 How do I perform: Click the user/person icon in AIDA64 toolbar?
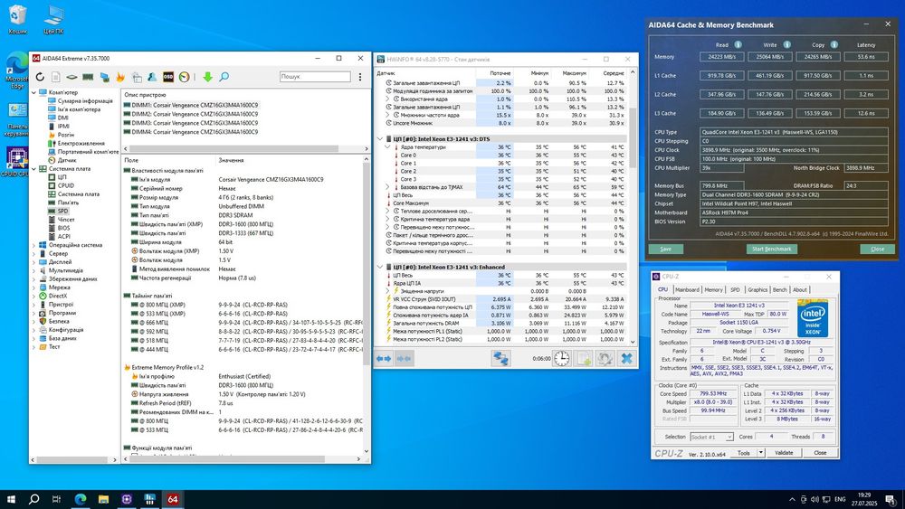pyautogui.click(x=152, y=77)
